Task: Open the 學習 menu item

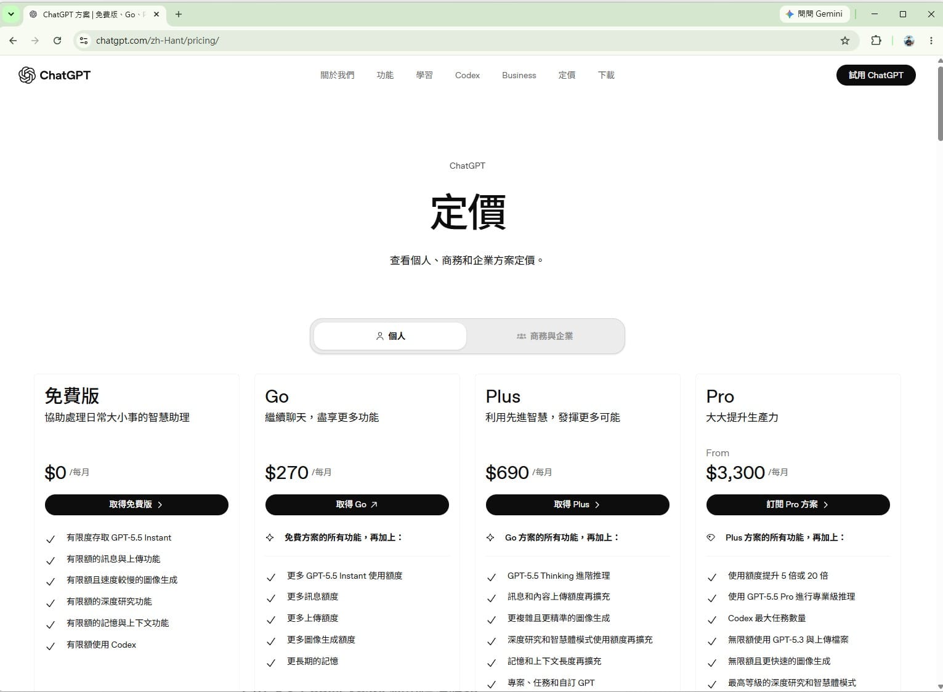Action: (x=424, y=75)
